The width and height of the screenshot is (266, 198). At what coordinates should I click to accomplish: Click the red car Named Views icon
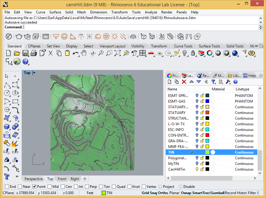[151, 53]
